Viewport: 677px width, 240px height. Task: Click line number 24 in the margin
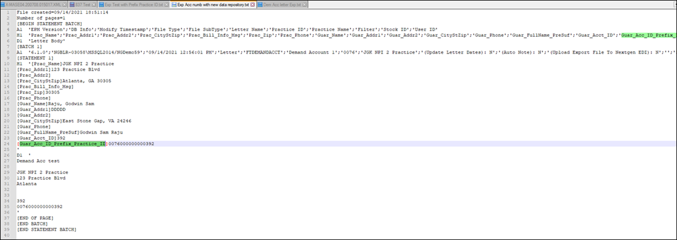(8, 144)
